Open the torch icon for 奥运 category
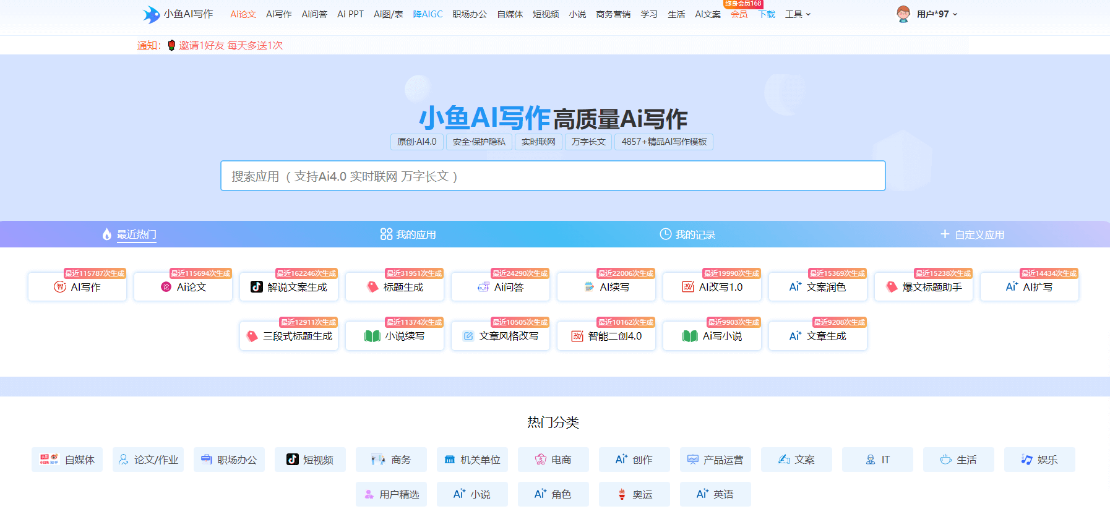This screenshot has width=1110, height=514. (622, 494)
